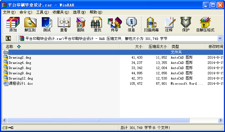The width and height of the screenshot is (225, 132).
Task: Click the Drawing2.dwg file icon
Action: point(6,57)
